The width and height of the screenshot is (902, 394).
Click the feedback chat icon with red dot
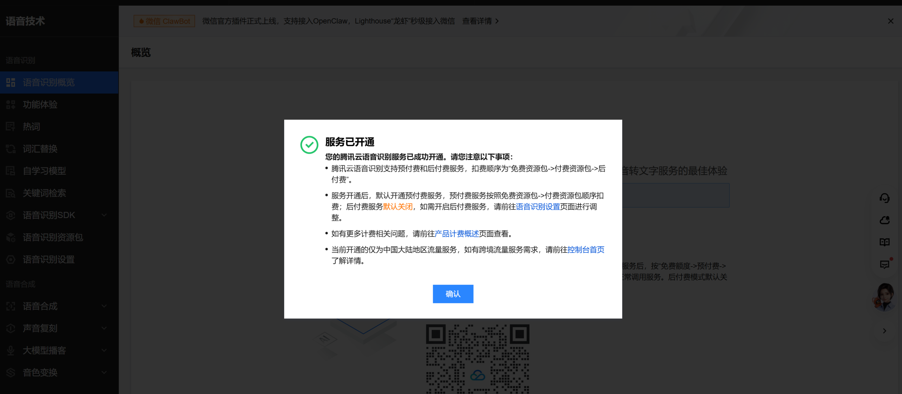pos(885,264)
